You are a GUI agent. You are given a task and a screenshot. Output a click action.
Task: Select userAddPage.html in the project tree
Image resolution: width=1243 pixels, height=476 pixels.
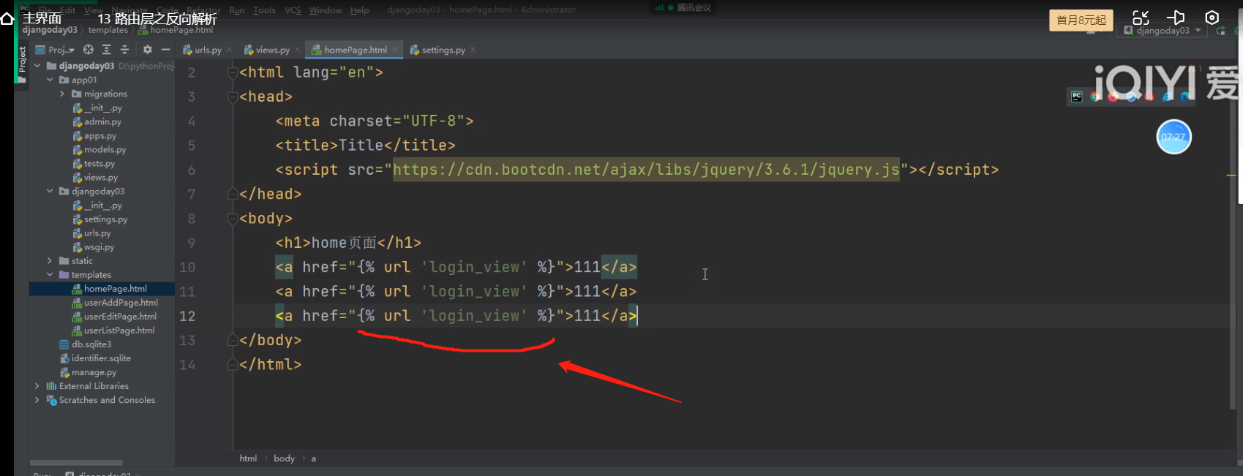click(115, 303)
